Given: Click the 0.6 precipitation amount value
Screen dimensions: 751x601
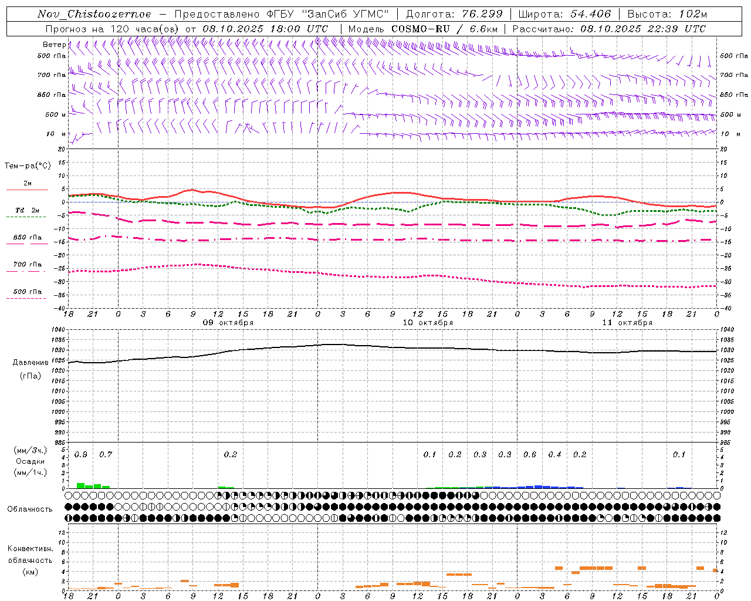Looking at the screenshot, I should [530, 455].
